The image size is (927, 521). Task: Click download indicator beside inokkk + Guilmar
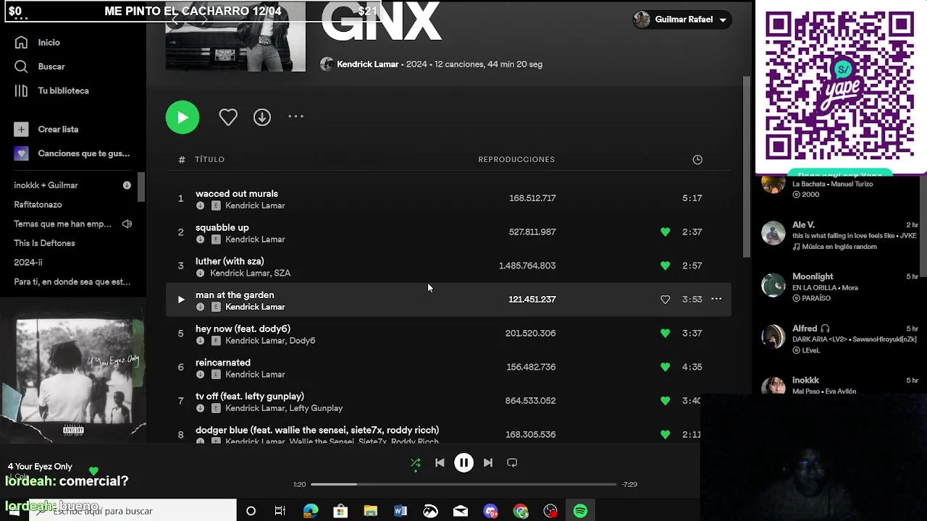tap(127, 185)
